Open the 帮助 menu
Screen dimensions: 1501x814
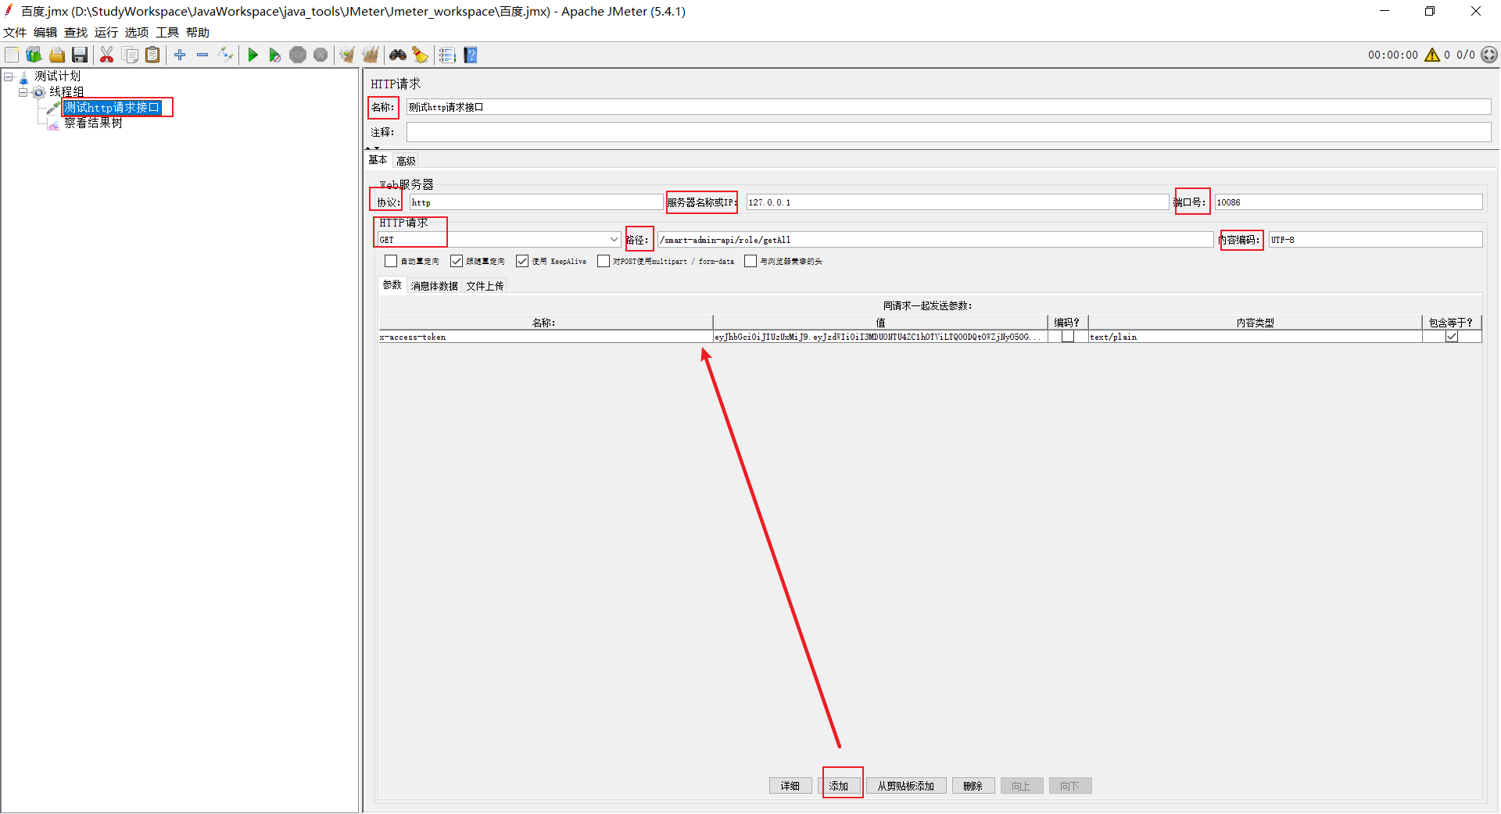[198, 32]
